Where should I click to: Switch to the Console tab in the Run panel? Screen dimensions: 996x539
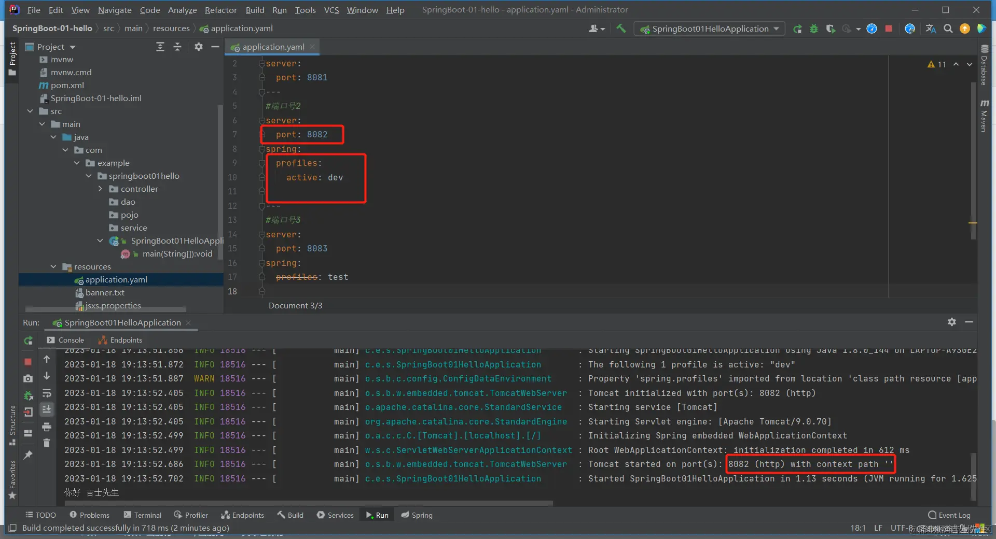65,340
